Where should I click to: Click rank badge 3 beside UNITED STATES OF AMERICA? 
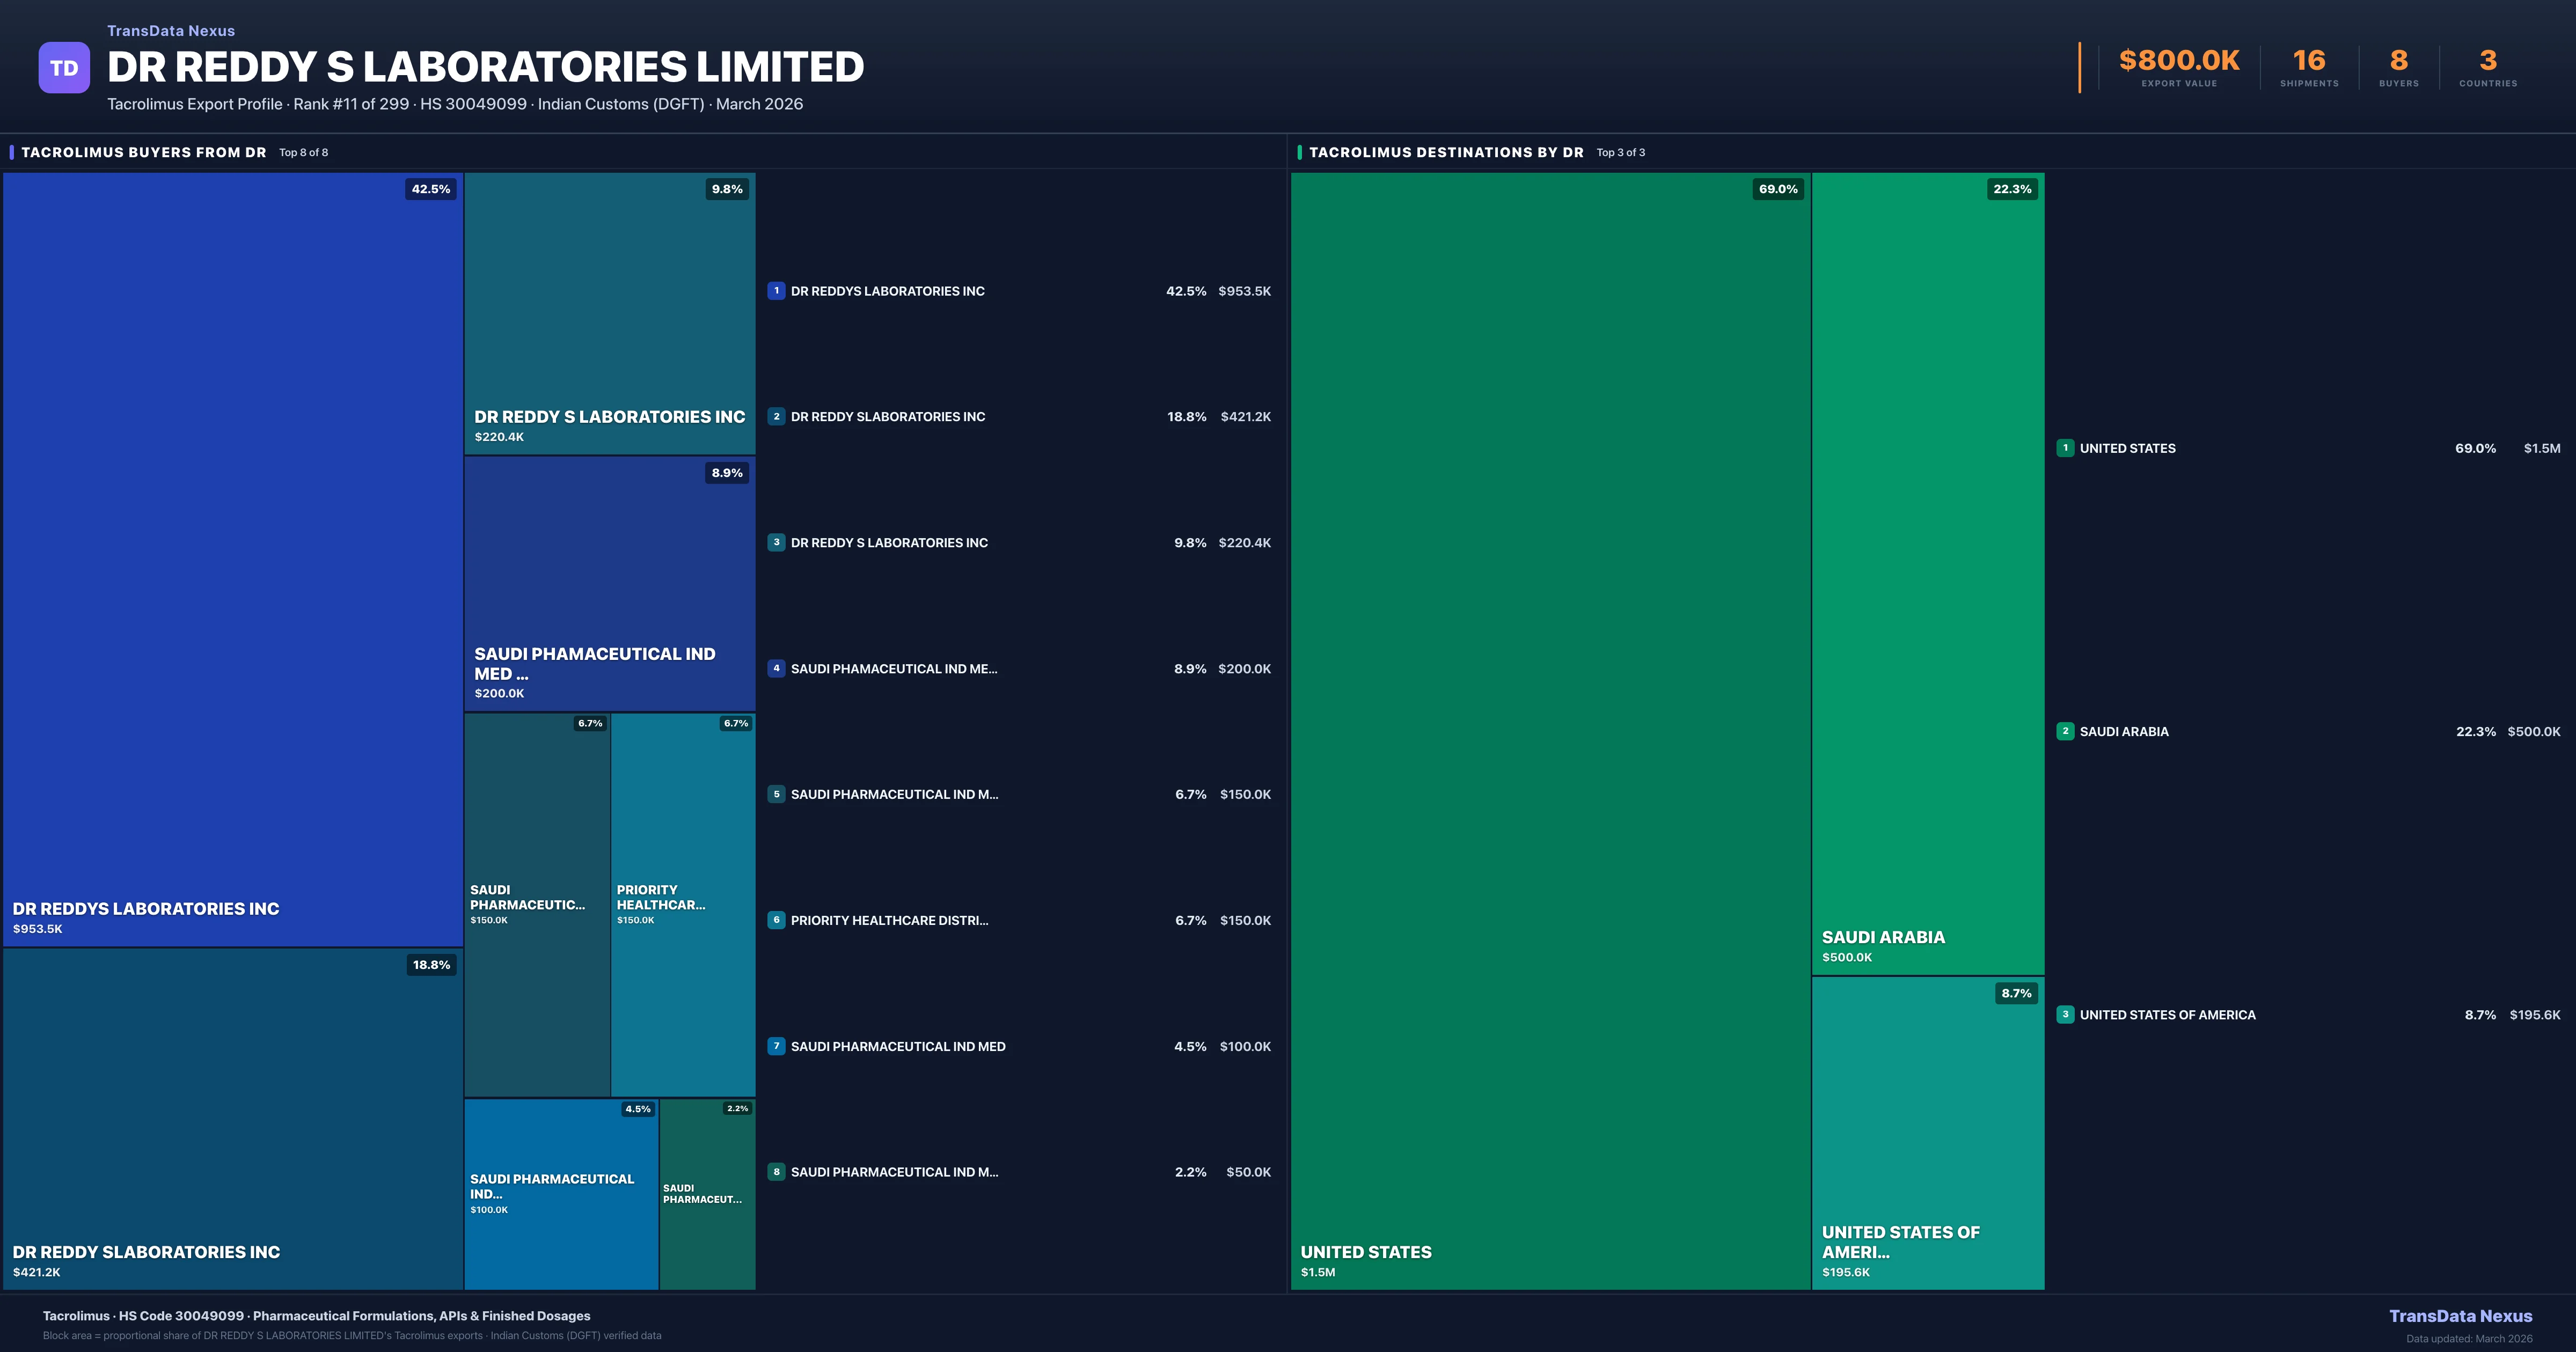tap(2065, 1014)
